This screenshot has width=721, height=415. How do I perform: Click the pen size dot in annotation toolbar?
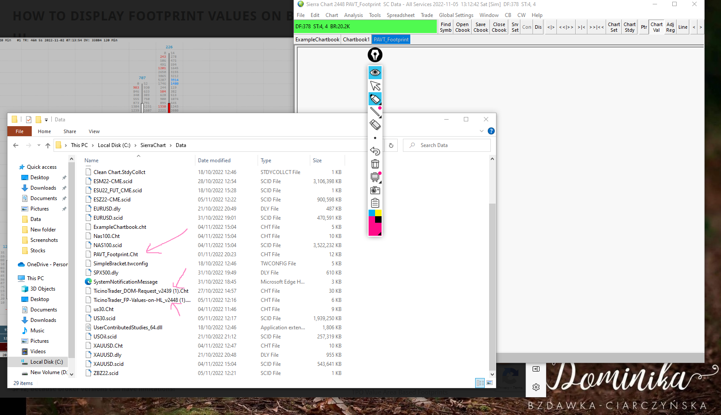(x=375, y=138)
